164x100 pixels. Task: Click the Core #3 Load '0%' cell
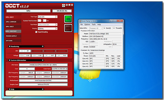[119, 66]
